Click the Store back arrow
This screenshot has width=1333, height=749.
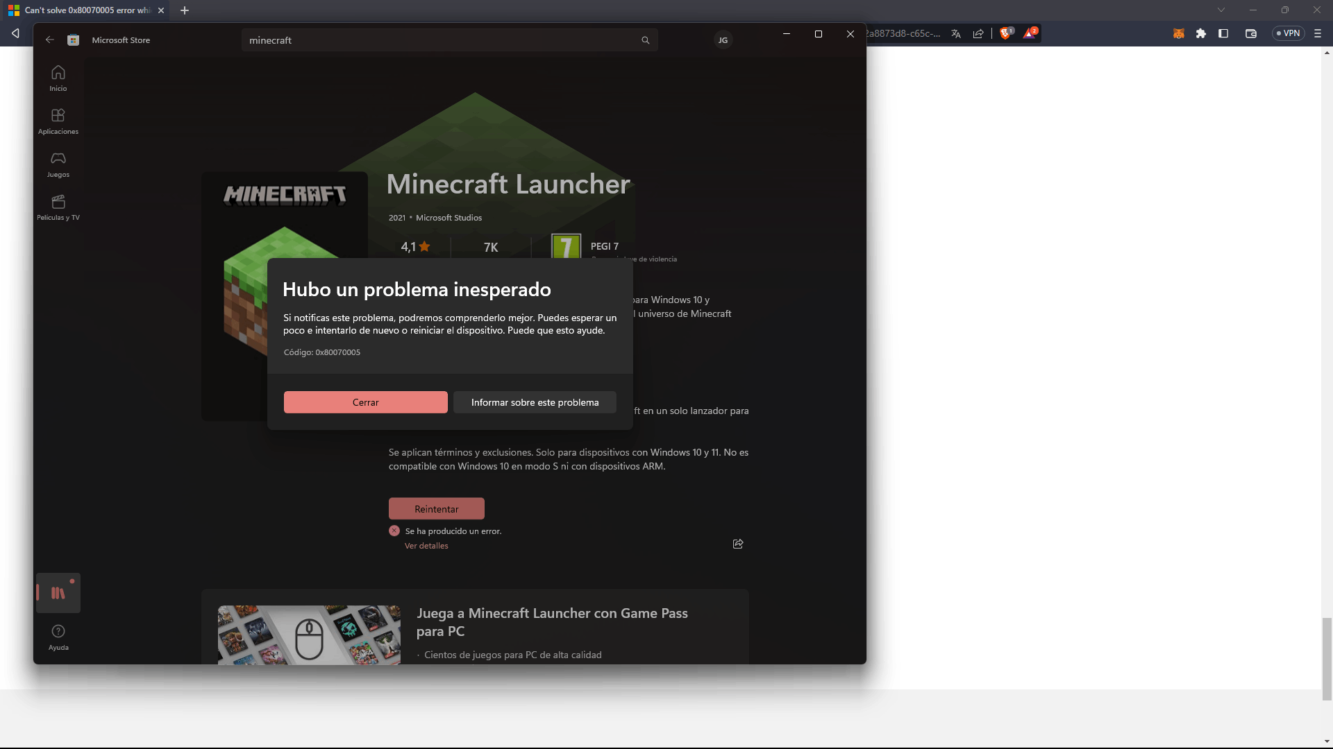(50, 40)
